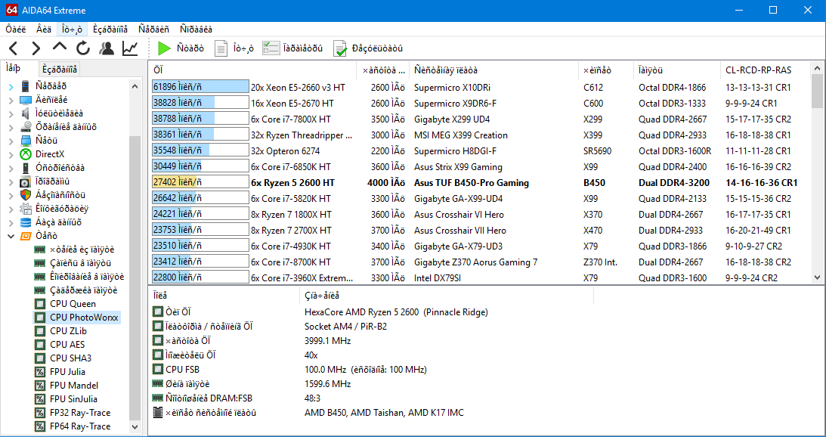Click the Refresh toolbar icon

coord(83,48)
